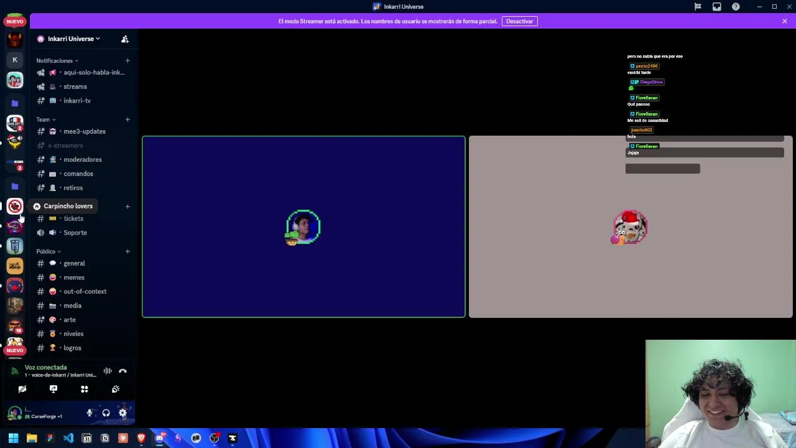Screen dimensions: 796x448
Task: Select the gray voice participant tile
Action: [631, 226]
